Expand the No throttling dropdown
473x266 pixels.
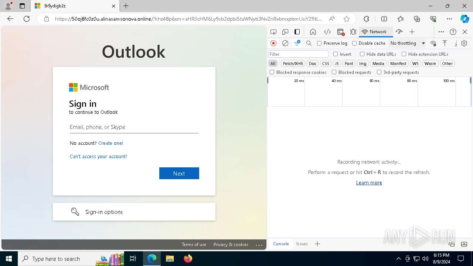coord(408,43)
